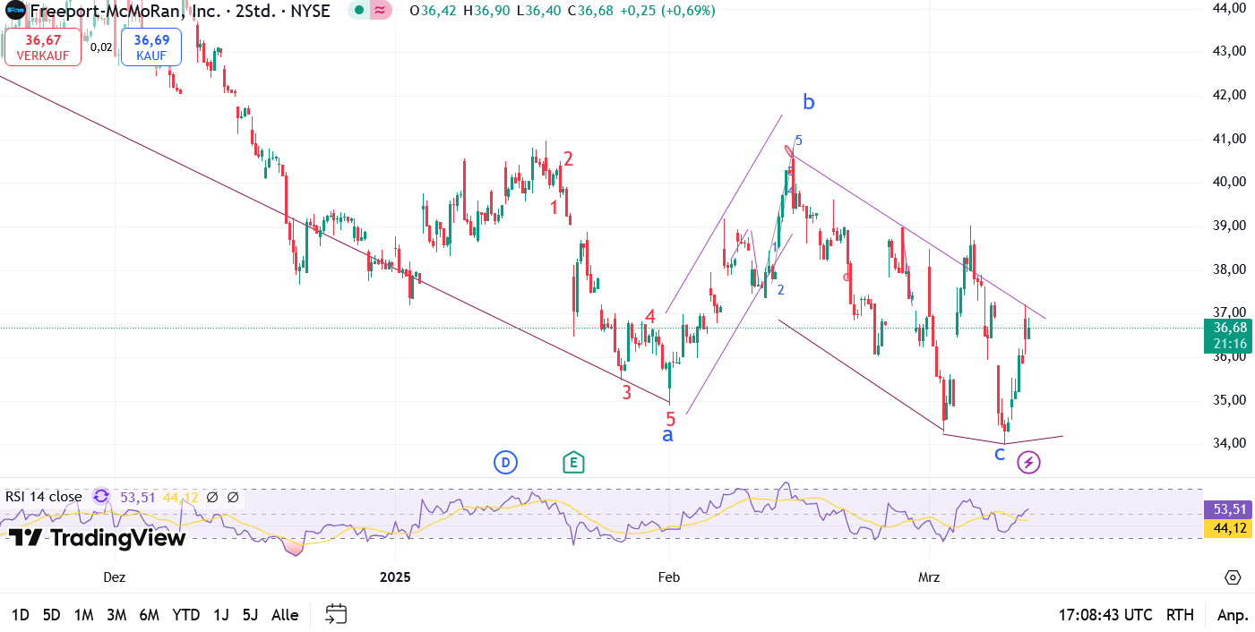Click the RSI refresh cycle icon in legend
Image resolution: width=1255 pixels, height=632 pixels.
pyautogui.click(x=101, y=496)
